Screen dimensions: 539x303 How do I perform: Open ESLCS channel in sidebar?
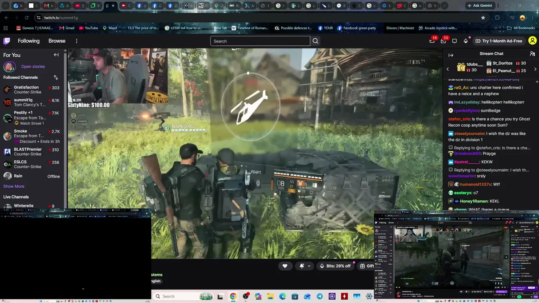click(32, 165)
